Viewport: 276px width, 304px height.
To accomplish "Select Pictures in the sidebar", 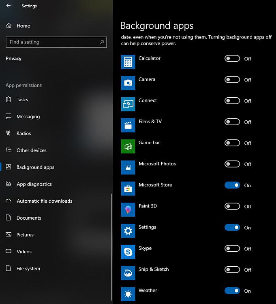I will (25, 235).
